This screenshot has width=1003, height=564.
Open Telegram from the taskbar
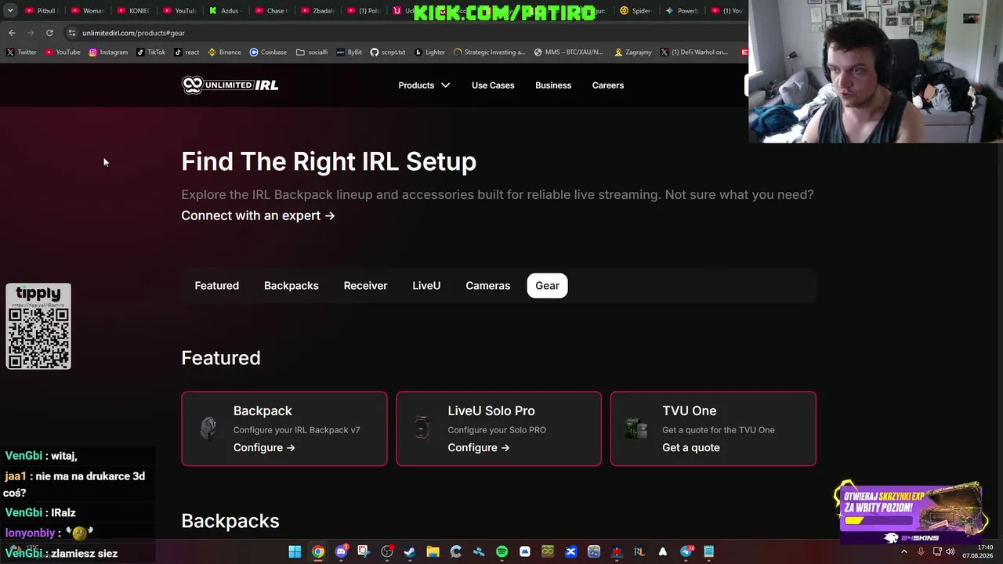click(686, 552)
